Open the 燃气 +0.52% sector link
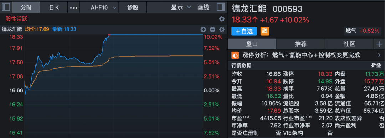Viewport: 385px width, 138px height. [x=363, y=31]
